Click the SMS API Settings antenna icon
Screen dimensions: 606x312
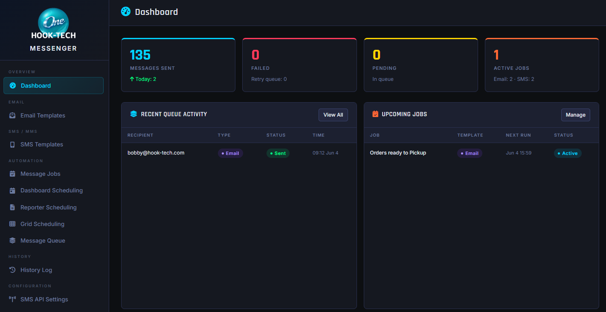click(12, 299)
